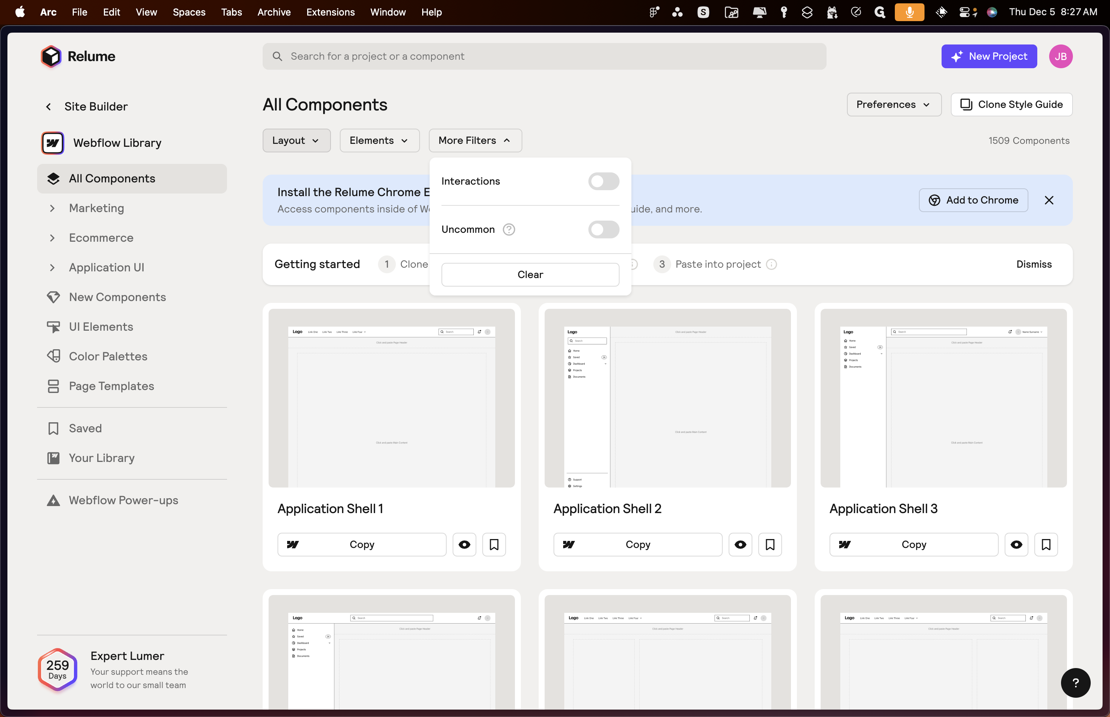Open the Spaces menu

[189, 12]
